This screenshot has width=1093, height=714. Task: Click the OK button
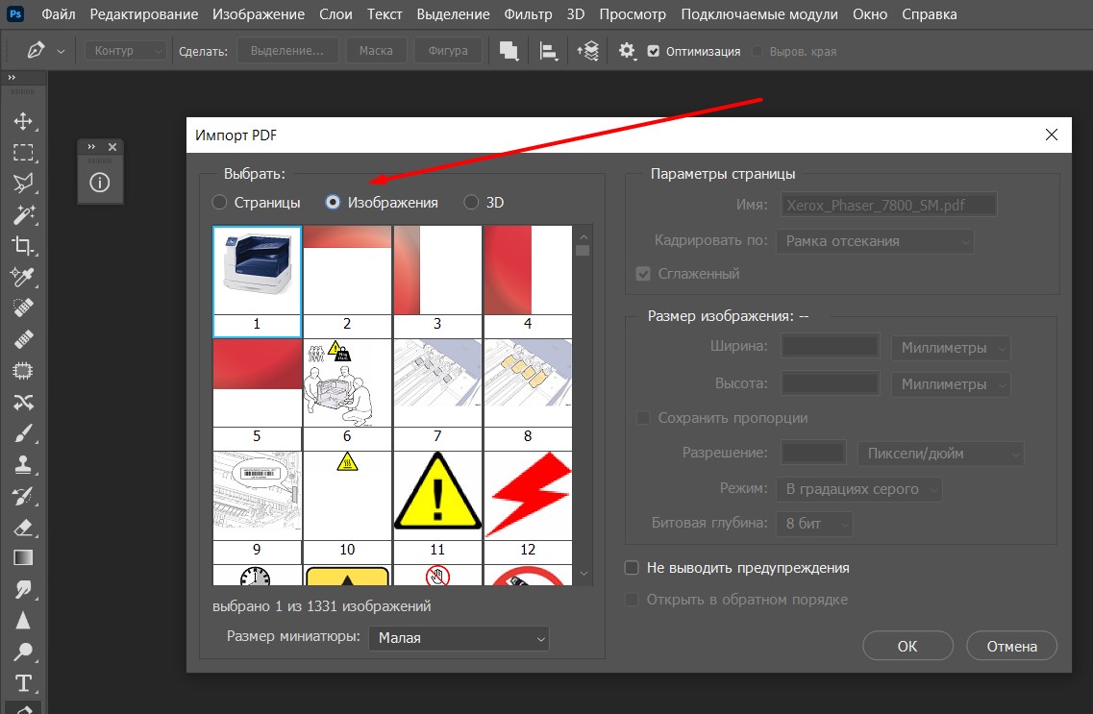point(907,646)
